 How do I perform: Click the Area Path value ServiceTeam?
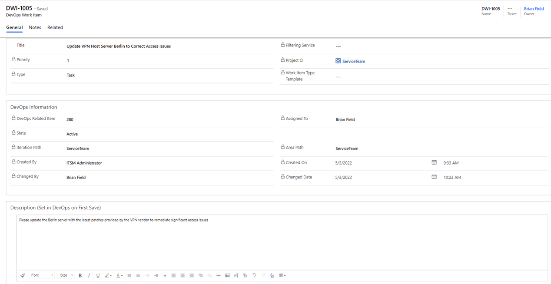(x=347, y=149)
